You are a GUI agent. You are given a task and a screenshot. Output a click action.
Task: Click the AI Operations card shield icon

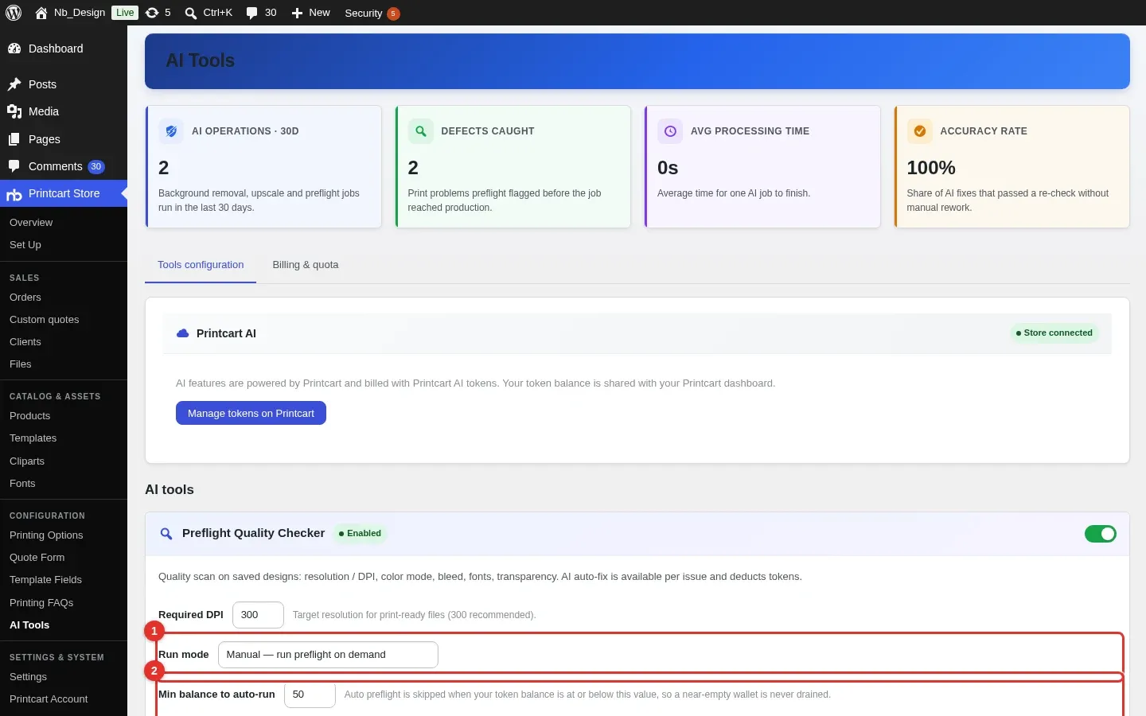171,131
